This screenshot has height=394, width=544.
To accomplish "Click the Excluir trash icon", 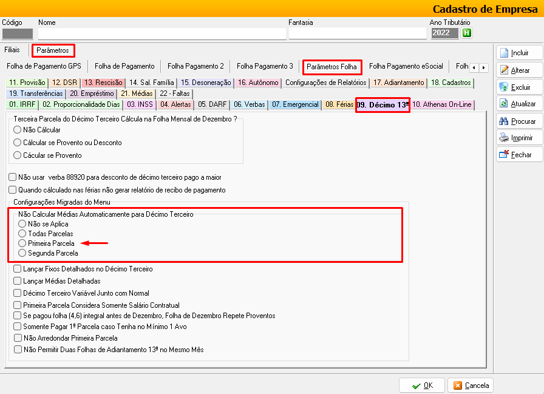I will coord(504,87).
